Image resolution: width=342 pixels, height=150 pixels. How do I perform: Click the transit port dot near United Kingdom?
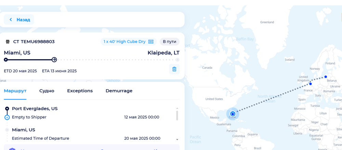(311, 84)
